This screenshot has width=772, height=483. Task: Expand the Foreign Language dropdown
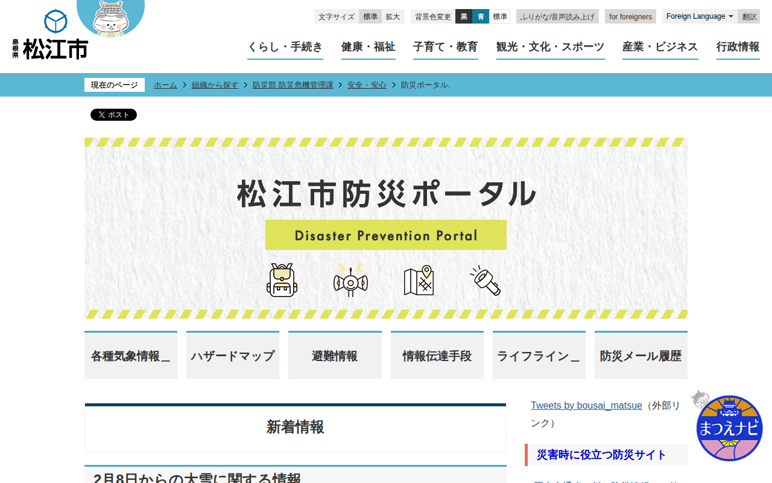[x=700, y=16]
